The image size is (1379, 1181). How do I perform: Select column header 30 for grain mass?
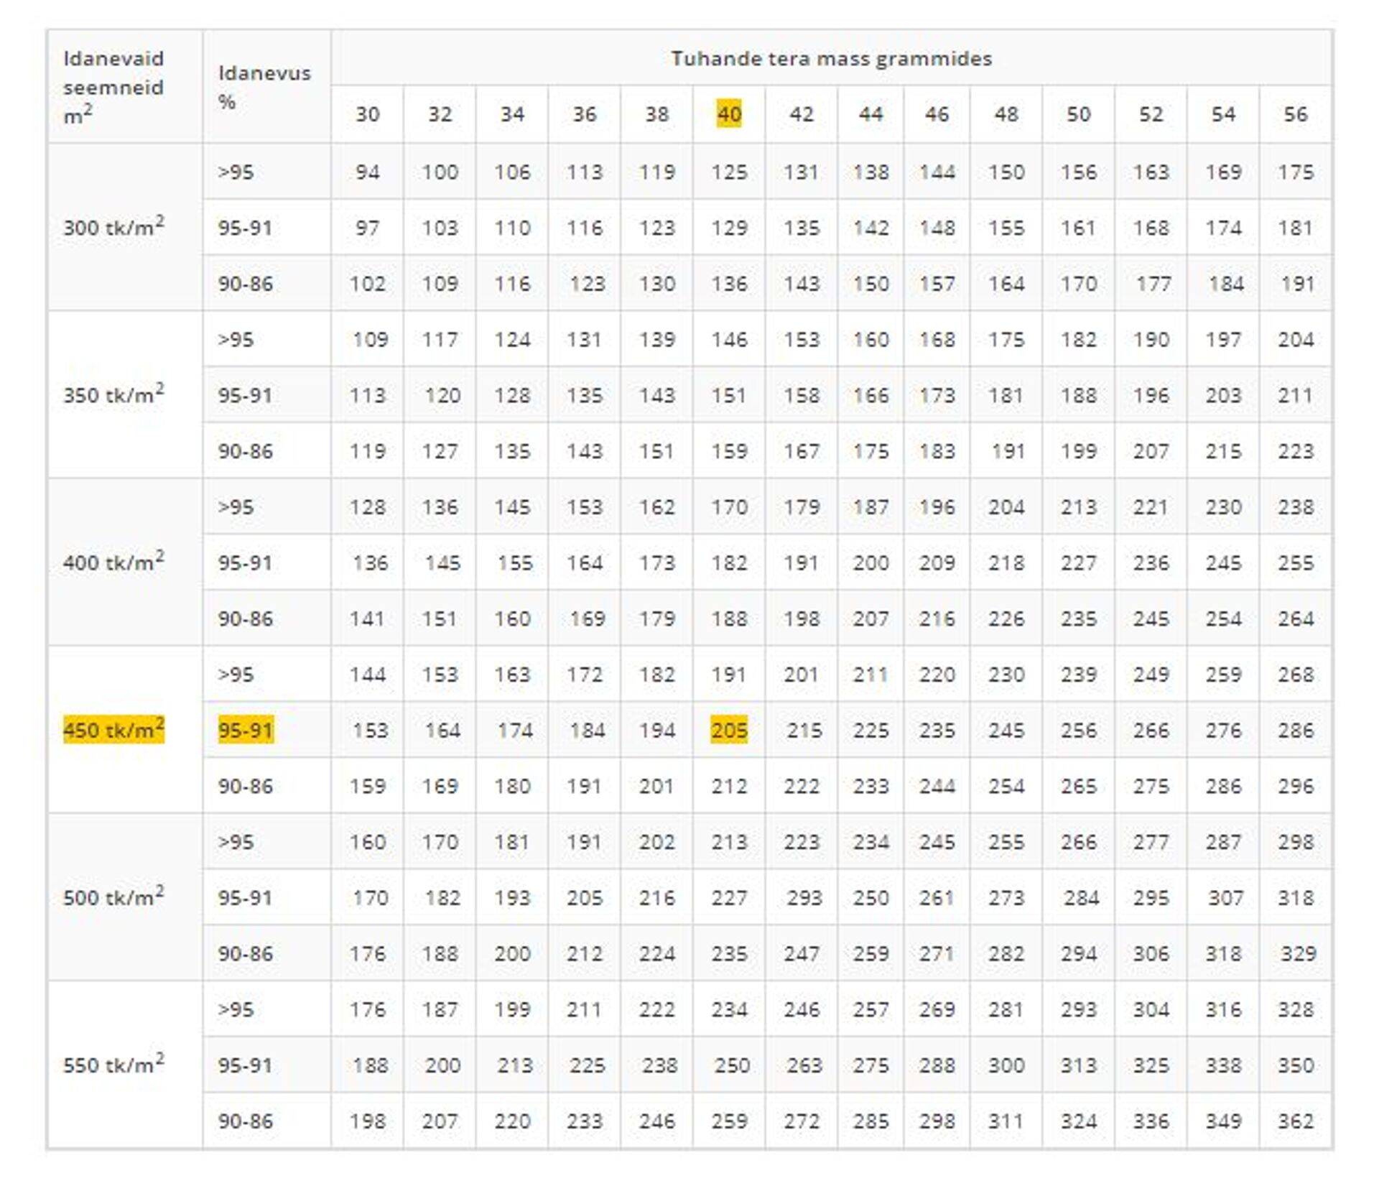368,114
